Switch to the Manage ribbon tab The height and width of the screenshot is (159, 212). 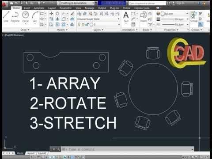click(90, 8)
